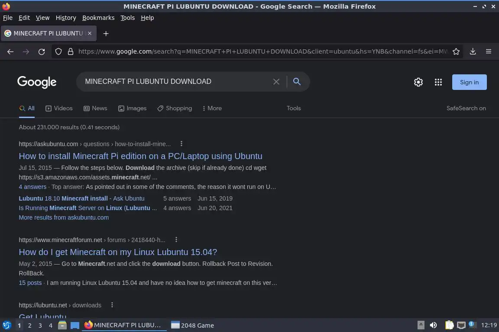Switch to Images results

point(133,109)
